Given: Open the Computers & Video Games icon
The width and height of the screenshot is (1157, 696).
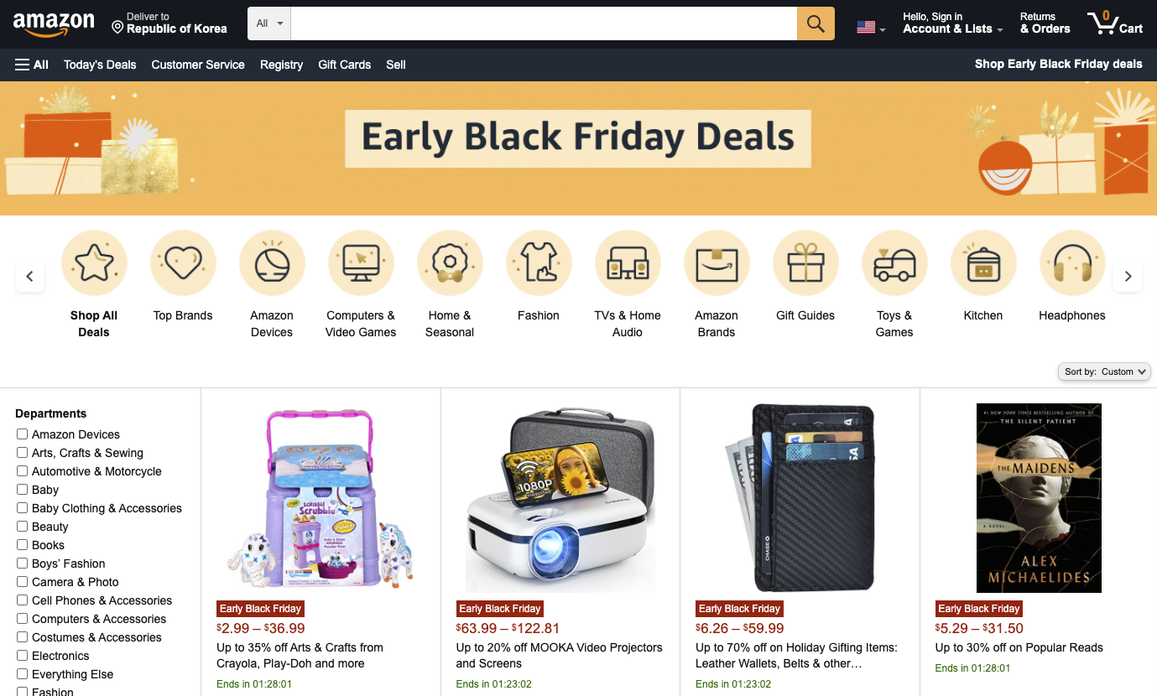Looking at the screenshot, I should (361, 263).
